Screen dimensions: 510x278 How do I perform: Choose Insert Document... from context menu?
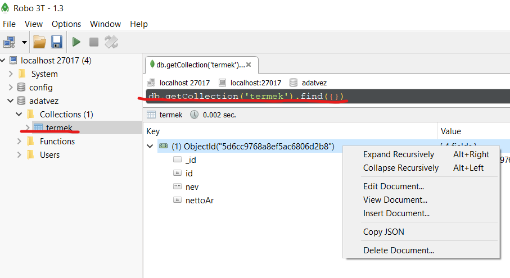pyautogui.click(x=421, y=213)
